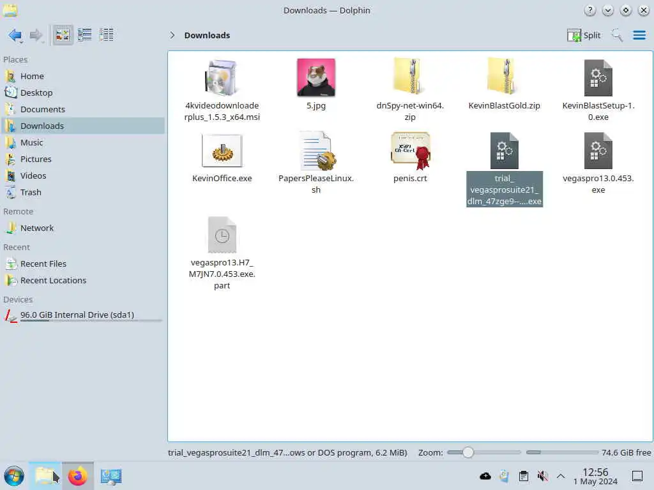This screenshot has height=490, width=654.
Task: Open the clock showing 12:56
Action: (595, 476)
